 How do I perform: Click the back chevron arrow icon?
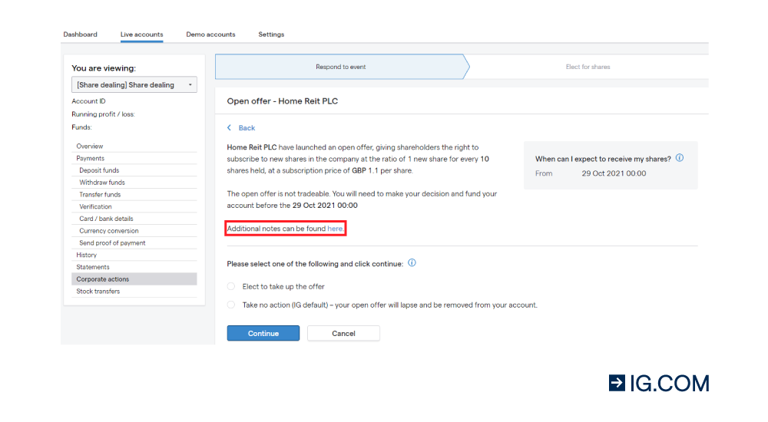229,128
